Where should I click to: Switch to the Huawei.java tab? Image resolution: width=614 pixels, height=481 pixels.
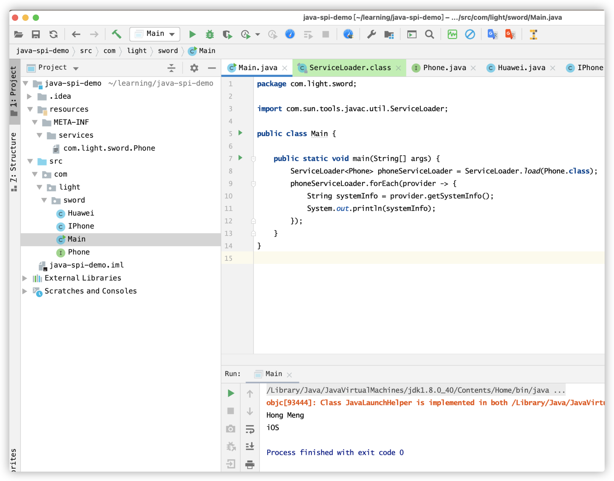pos(521,68)
